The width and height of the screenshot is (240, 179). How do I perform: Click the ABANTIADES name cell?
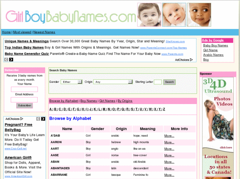pyautogui.click(x=67, y=168)
